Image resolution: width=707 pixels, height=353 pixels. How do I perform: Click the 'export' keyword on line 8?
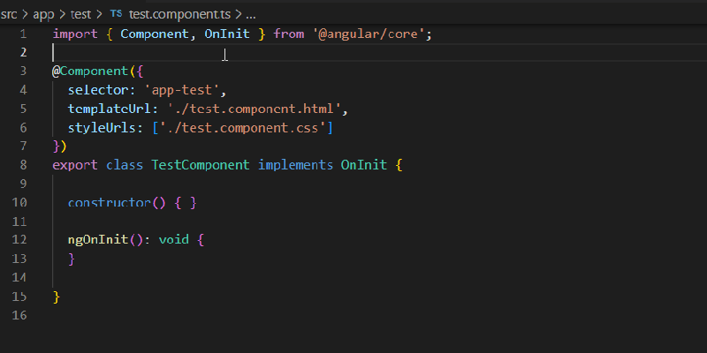click(75, 165)
